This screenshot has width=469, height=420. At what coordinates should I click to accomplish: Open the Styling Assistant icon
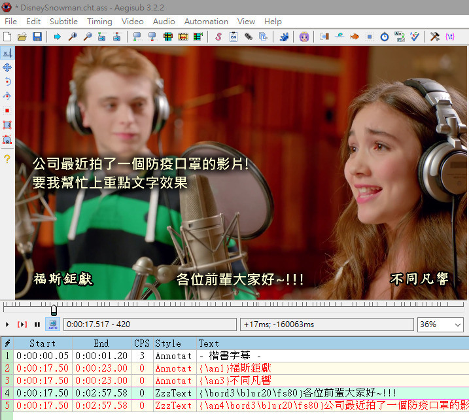click(x=339, y=37)
